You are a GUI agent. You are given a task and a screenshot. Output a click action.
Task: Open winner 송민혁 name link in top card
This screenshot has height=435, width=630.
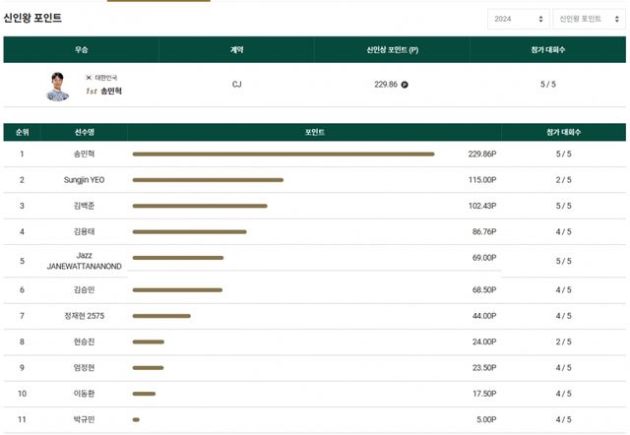coord(111,91)
